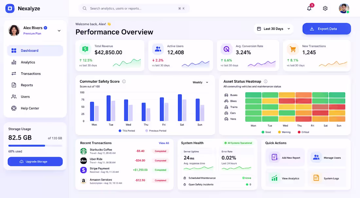Image resolution: width=360 pixels, height=198 pixels.
Task: Click the Bikes row icon
Action: click(226, 101)
